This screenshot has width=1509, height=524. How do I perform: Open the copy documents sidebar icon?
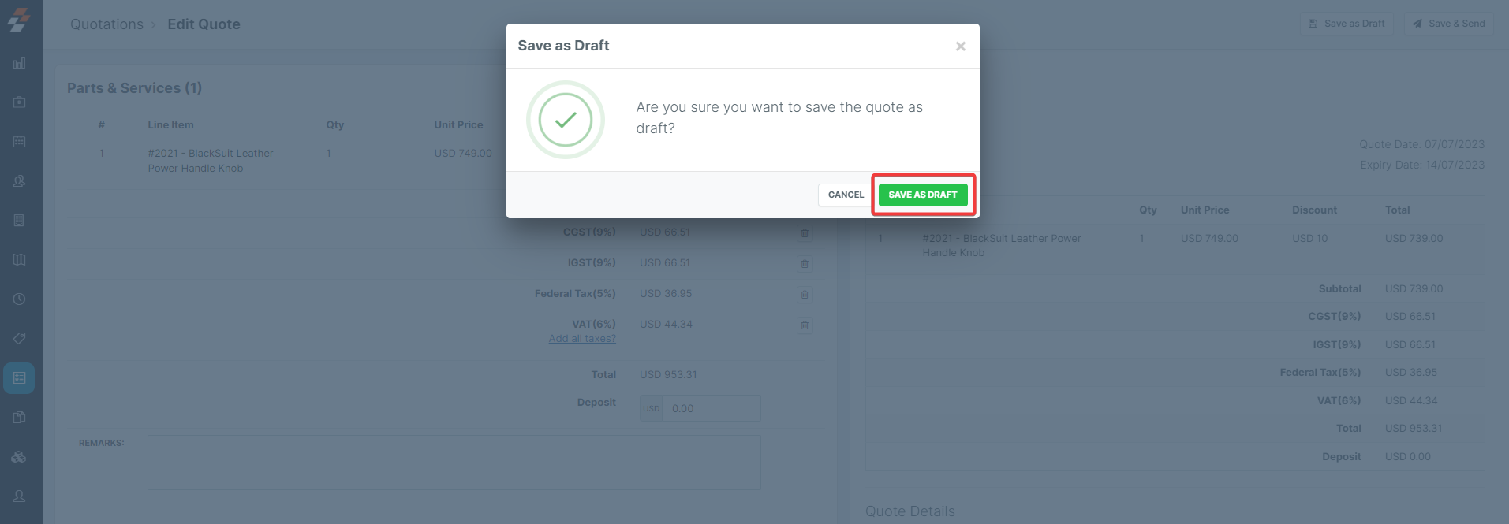(20, 418)
